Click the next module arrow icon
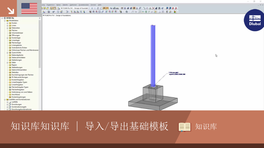264x148 pixels. [x=95, y=8]
